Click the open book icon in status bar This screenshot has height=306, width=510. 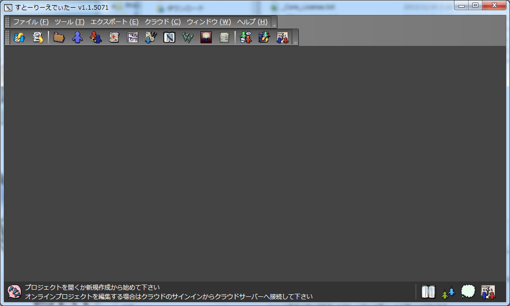pyautogui.click(x=428, y=292)
